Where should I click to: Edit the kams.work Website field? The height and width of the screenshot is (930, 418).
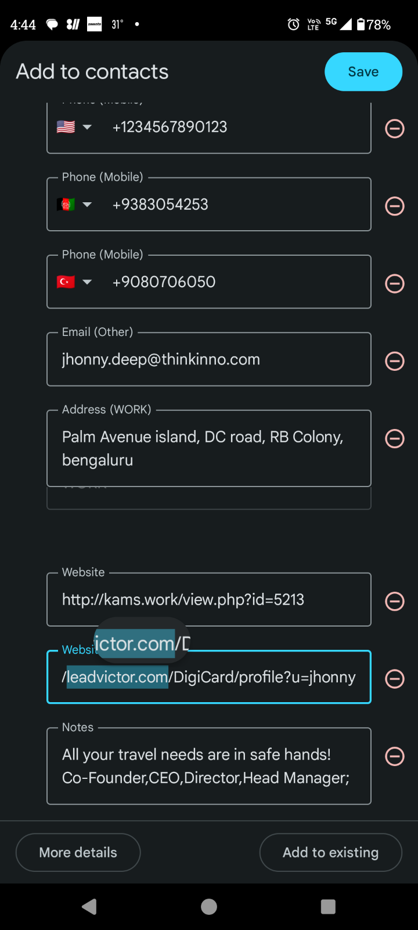(209, 599)
